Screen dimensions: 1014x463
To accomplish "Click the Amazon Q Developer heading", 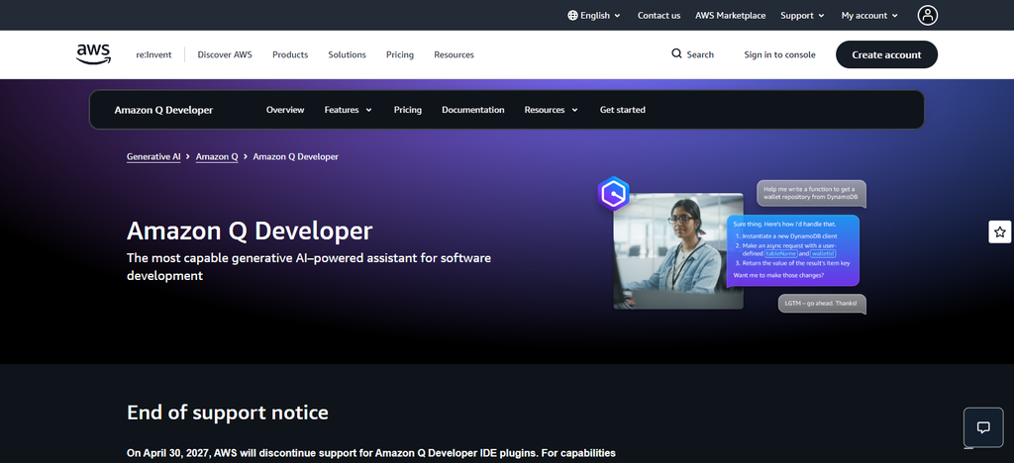I will 250,231.
